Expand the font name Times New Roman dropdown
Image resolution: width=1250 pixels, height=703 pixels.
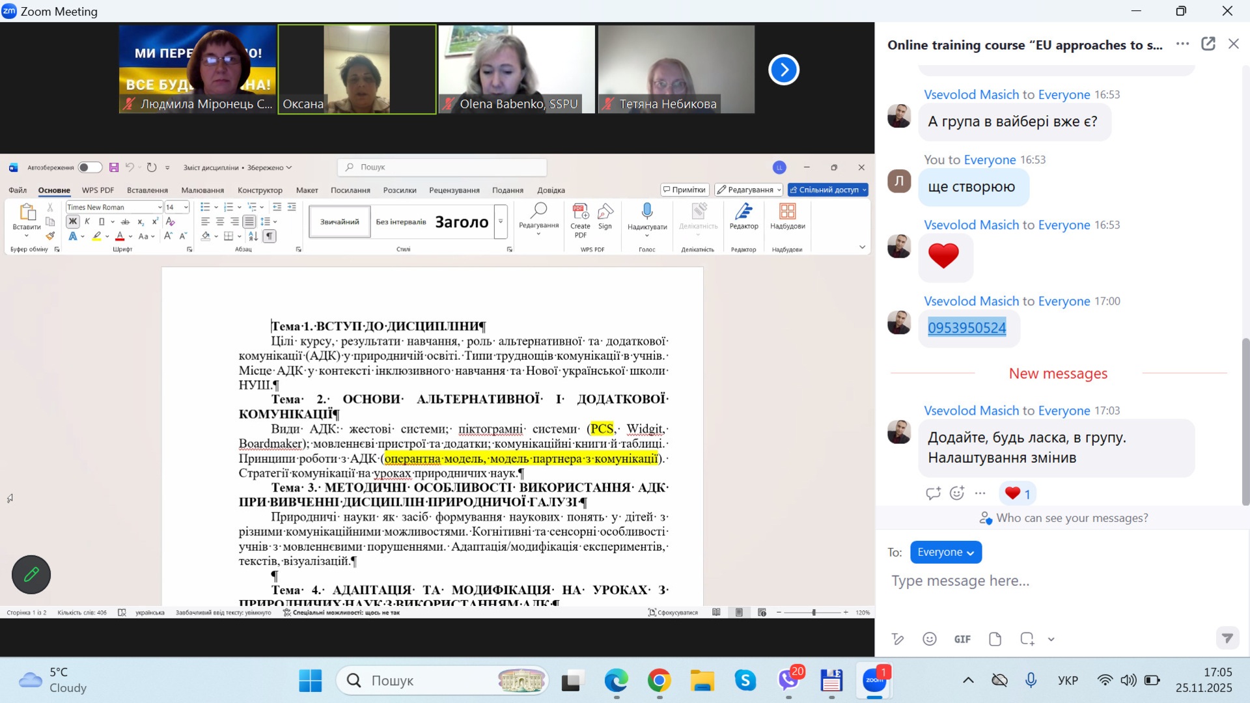tap(160, 207)
